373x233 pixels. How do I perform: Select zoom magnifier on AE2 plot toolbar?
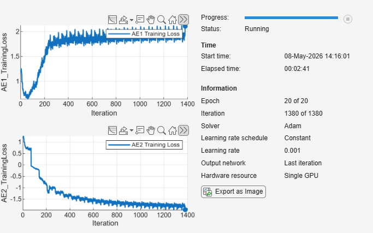coord(162,130)
